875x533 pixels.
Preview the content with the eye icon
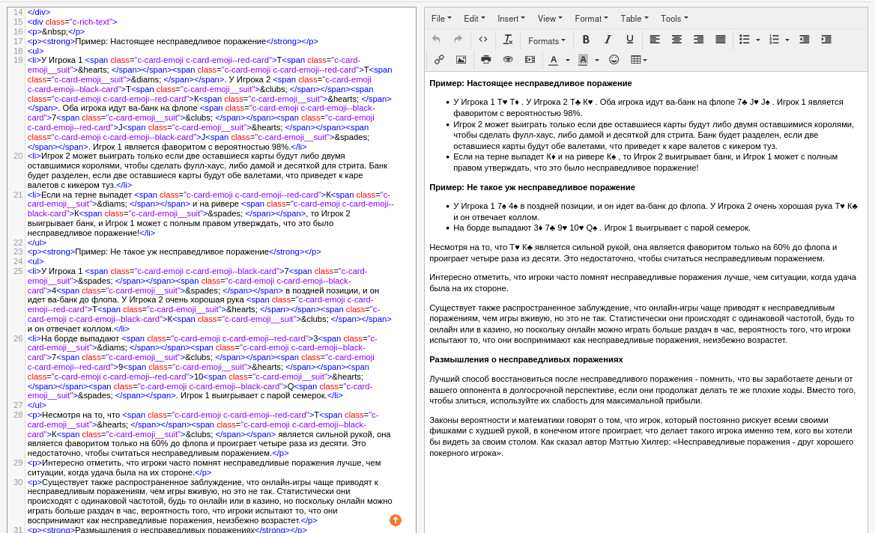[x=508, y=60]
